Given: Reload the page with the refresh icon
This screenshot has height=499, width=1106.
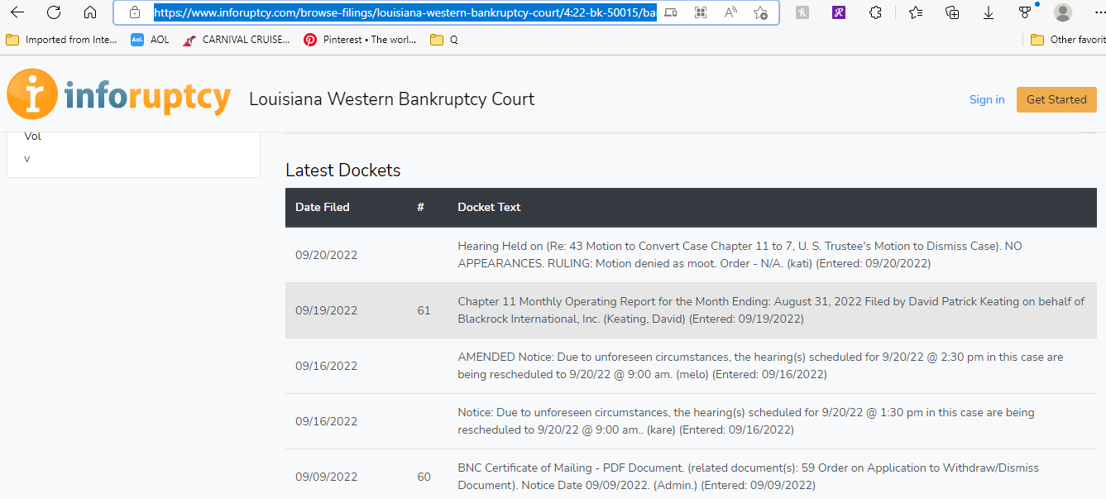Looking at the screenshot, I should tap(54, 12).
